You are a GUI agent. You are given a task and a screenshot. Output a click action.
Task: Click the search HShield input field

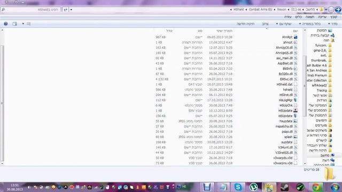point(30,10)
